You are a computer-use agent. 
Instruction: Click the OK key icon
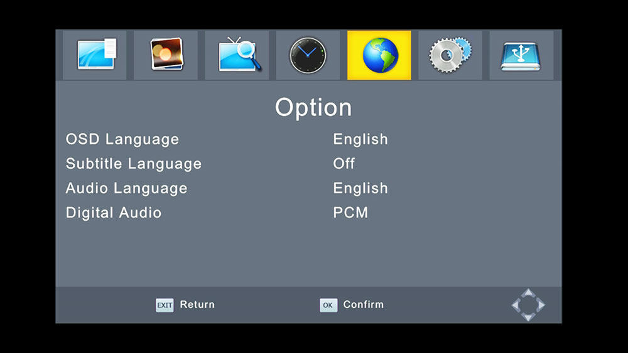pyautogui.click(x=328, y=305)
